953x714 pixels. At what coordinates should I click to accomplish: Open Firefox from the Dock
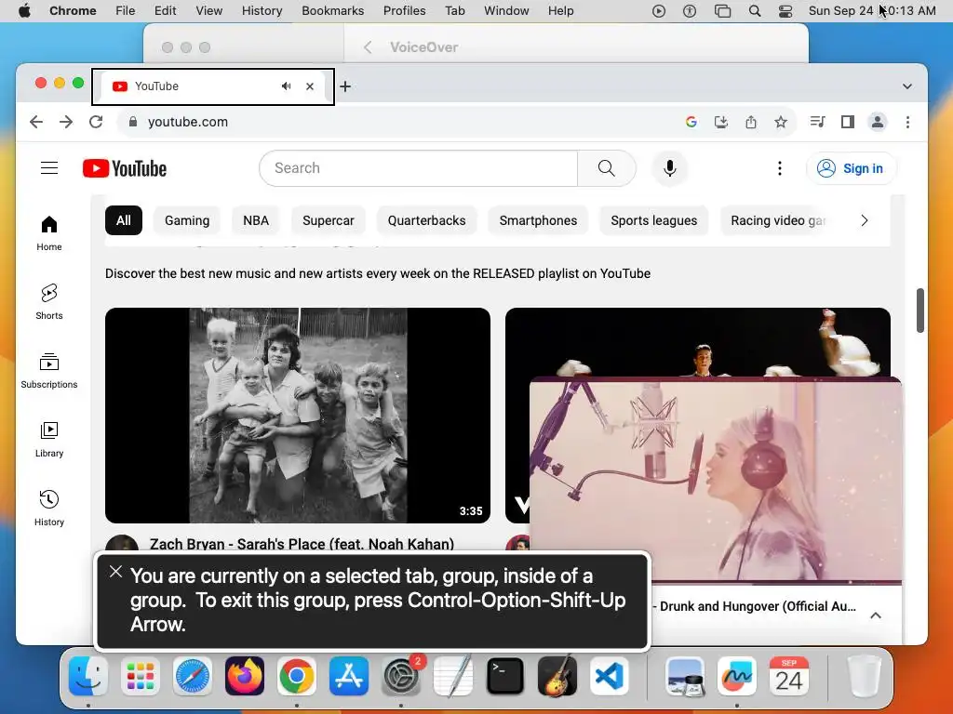tap(245, 676)
